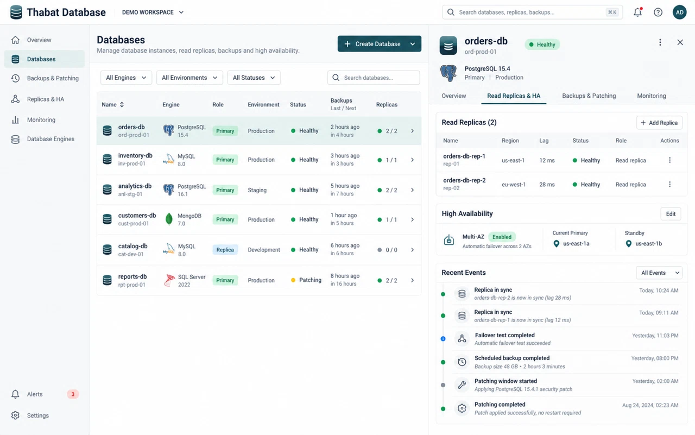Close the orders-db detail panel
Screen dimensions: 695x435
pyautogui.click(x=680, y=42)
